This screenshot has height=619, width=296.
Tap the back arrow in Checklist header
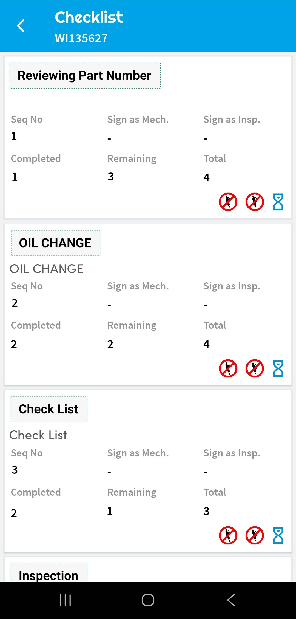(x=21, y=26)
